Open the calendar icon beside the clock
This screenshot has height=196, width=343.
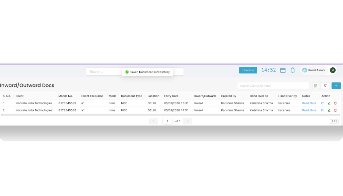pyautogui.click(x=283, y=70)
